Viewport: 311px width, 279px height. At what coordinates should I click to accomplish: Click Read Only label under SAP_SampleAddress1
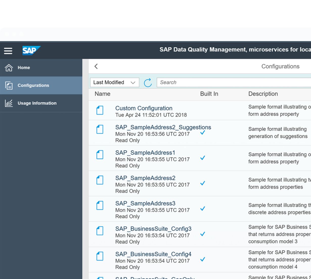point(127,166)
